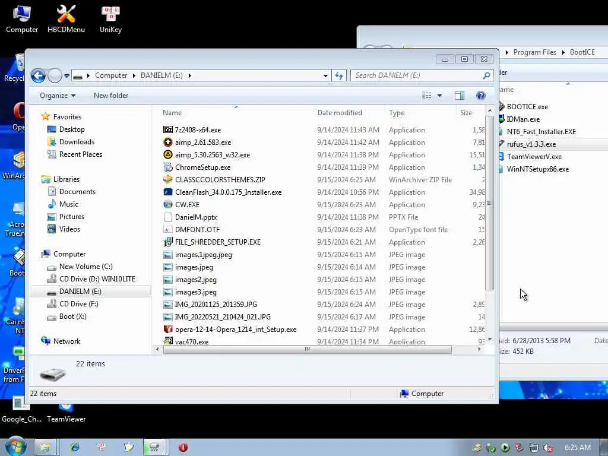Sort files by Date modified column
Viewport: 608px width, 456px height.
pyautogui.click(x=340, y=113)
